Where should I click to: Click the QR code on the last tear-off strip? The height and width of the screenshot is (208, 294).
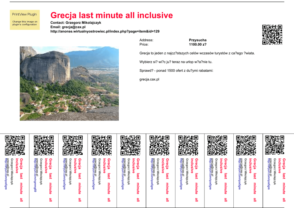click(275, 145)
